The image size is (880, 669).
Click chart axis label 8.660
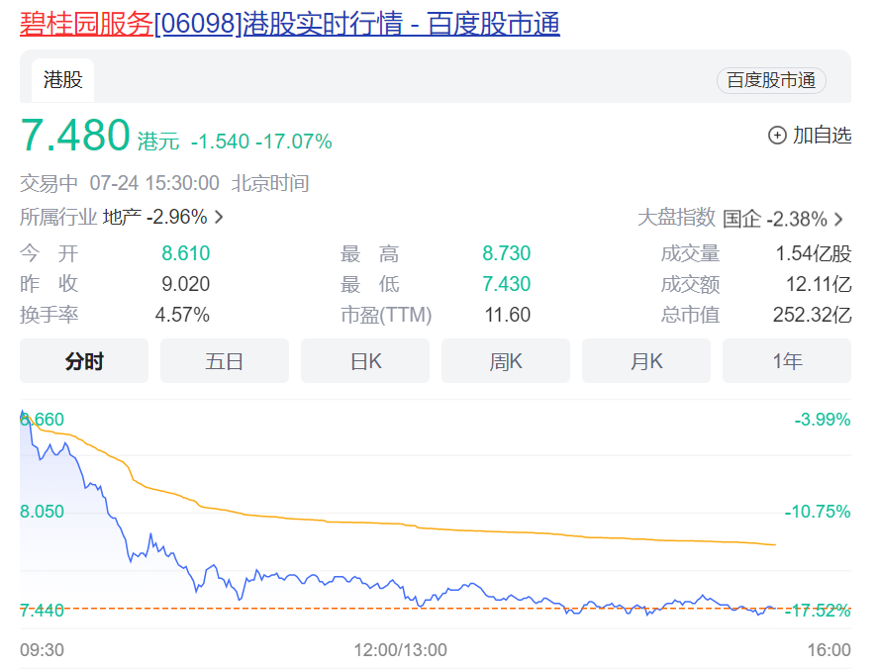pyautogui.click(x=43, y=420)
